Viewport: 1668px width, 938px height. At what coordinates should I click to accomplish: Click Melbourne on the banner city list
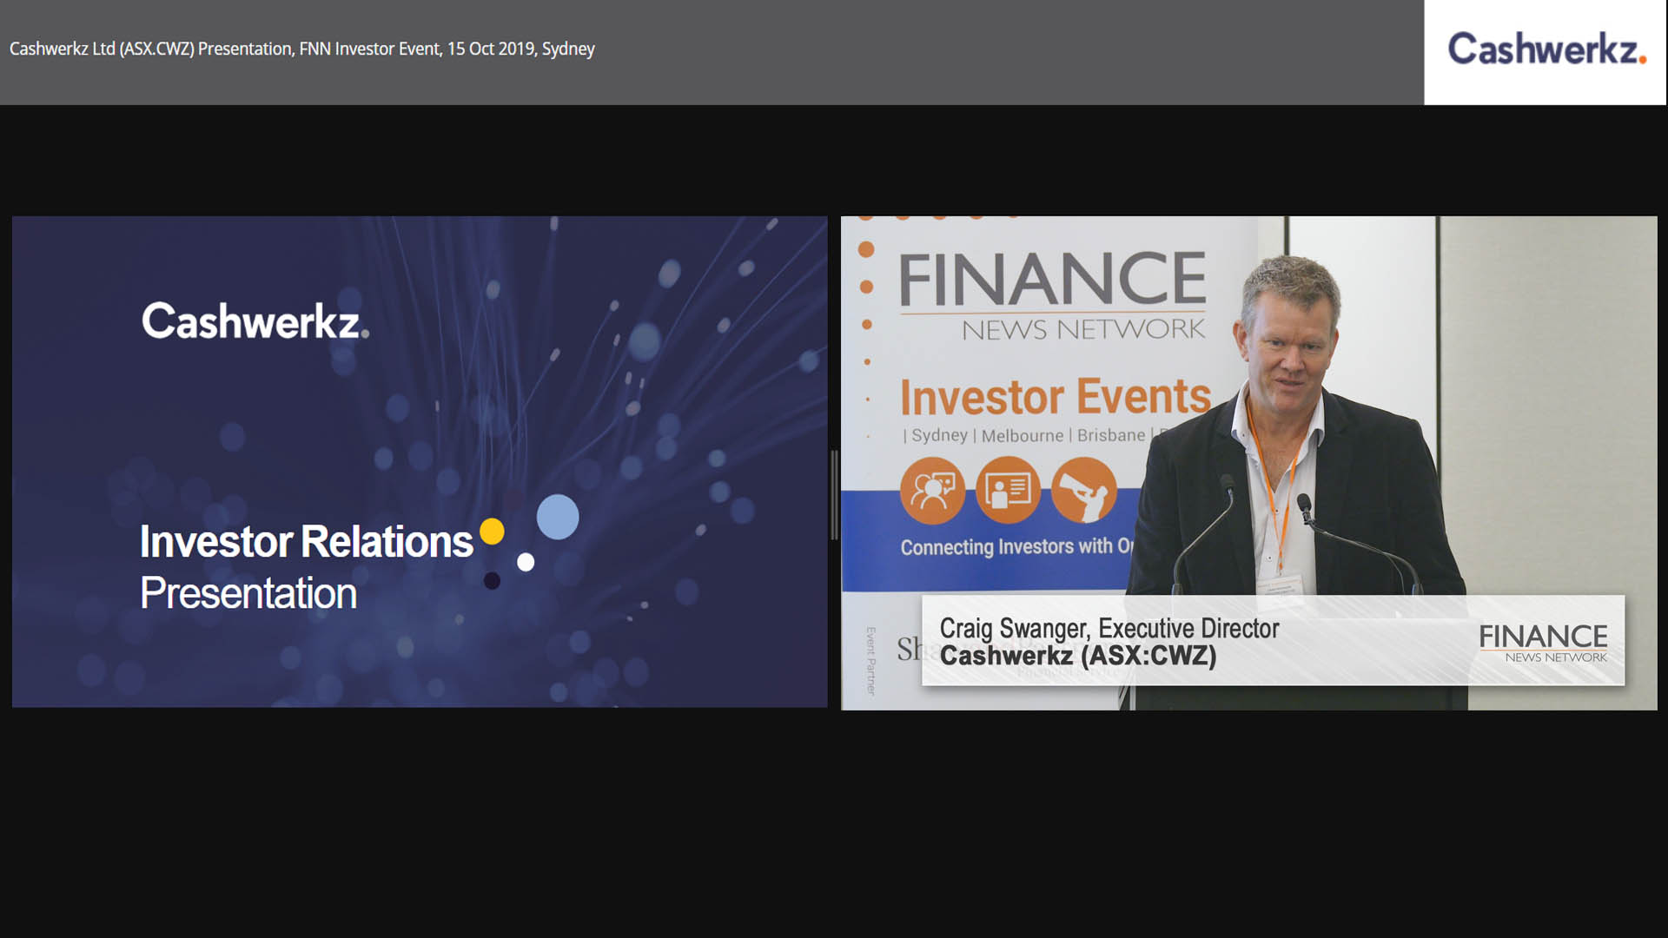click(1022, 435)
